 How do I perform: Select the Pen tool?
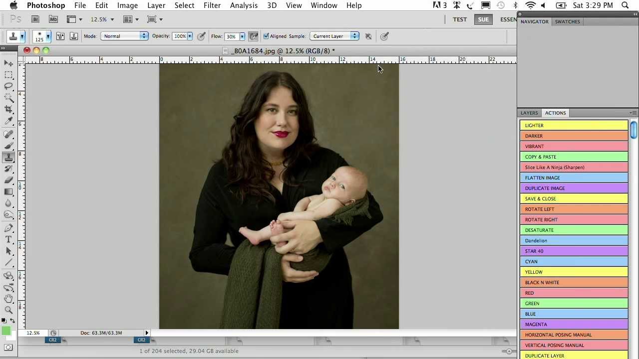coord(8,228)
